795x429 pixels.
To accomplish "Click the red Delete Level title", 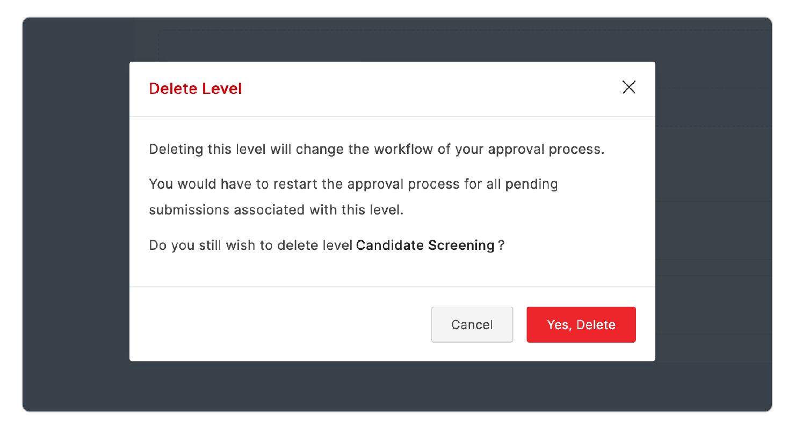I will point(196,88).
